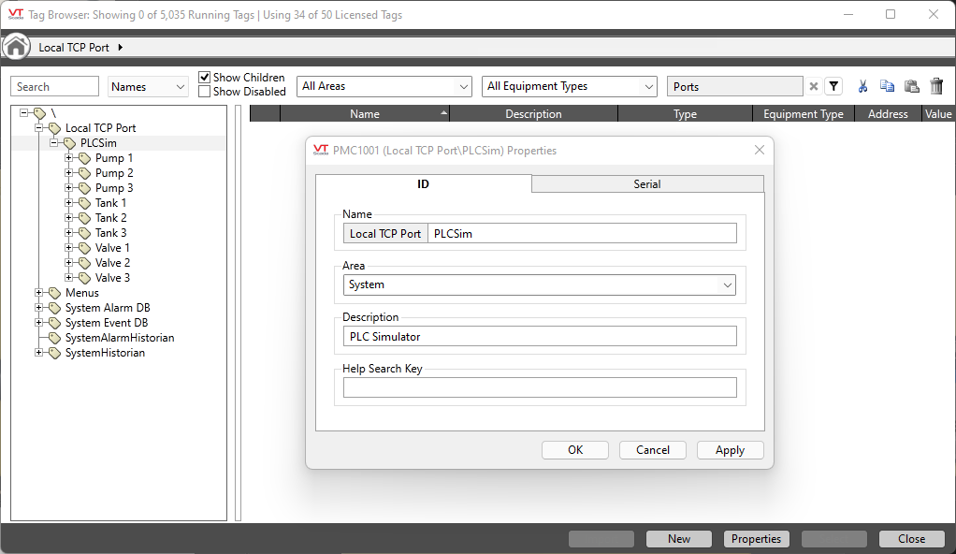956x554 pixels.
Task: Click the Cut scissors icon
Action: [x=862, y=86]
